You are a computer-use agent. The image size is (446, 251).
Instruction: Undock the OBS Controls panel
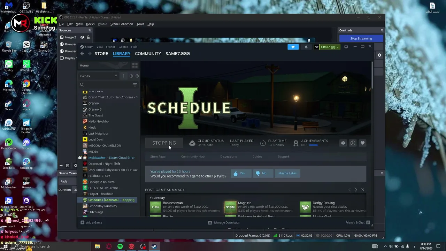pyautogui.click(x=382, y=30)
